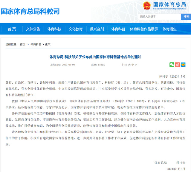191x172 pixels.
Task: Click the QQ Zone star share icon
Action: pyautogui.click(x=183, y=65)
